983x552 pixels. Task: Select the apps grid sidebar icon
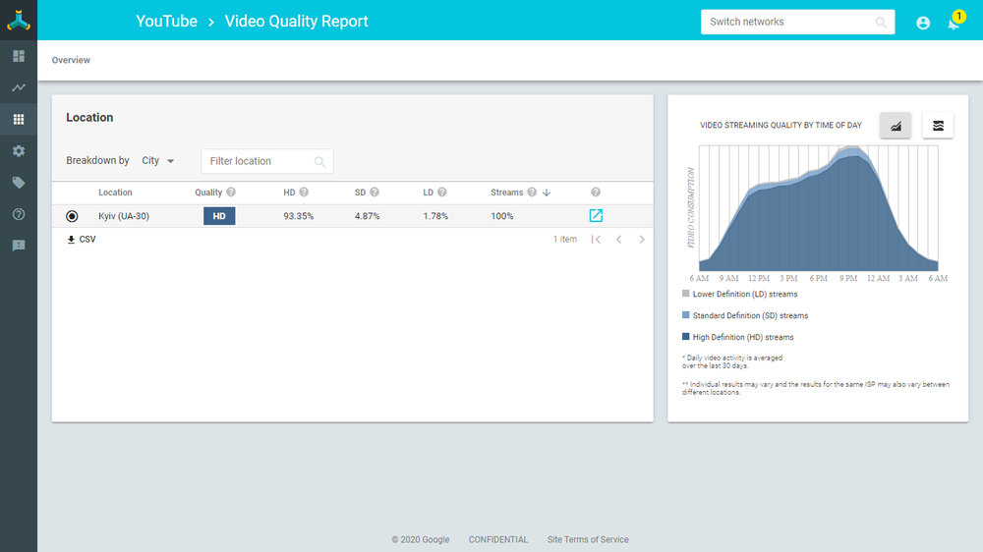coord(19,120)
